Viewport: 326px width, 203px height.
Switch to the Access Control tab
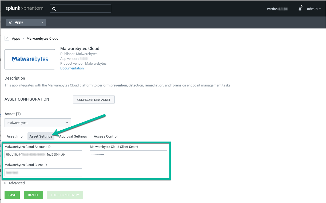click(106, 136)
